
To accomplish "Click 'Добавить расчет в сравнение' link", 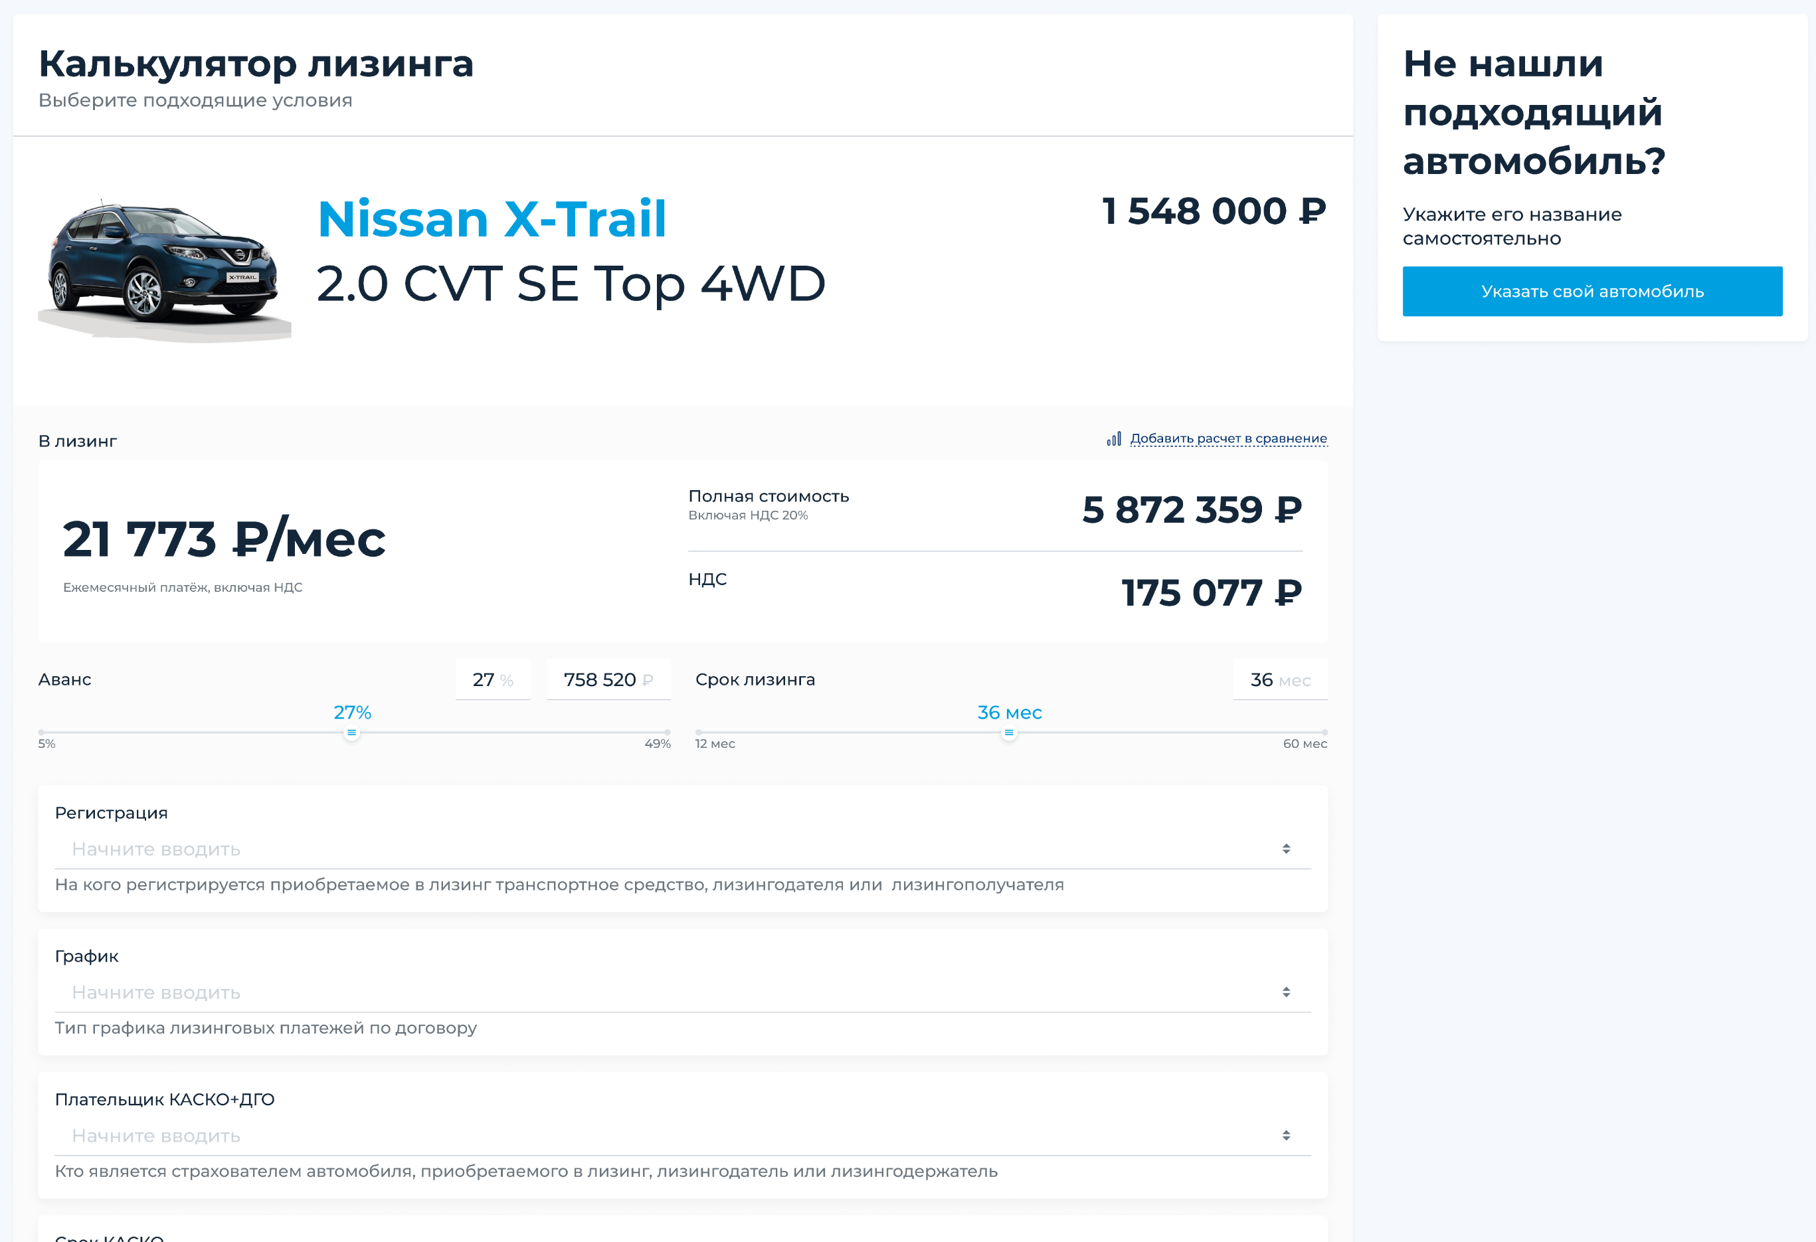I will coord(1228,438).
